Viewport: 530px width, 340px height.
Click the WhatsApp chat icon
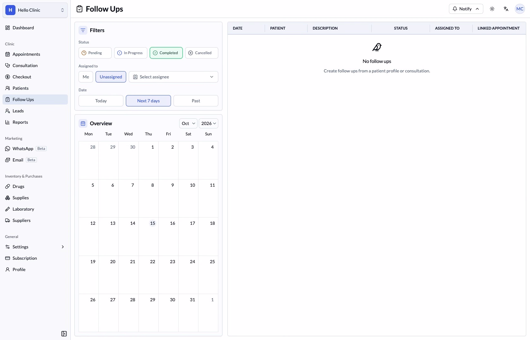point(8,149)
